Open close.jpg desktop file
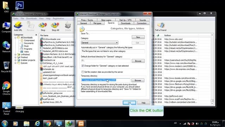The image size is (225, 127). pyautogui.click(x=20, y=110)
